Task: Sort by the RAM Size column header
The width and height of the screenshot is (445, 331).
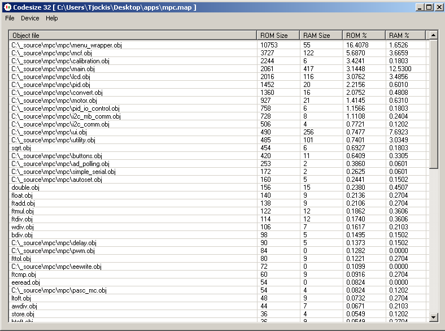Action: click(x=321, y=35)
